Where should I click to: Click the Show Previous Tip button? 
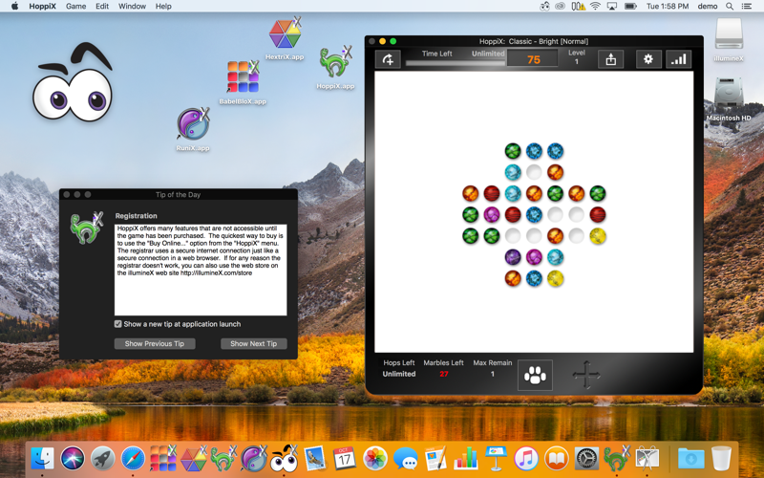(x=155, y=343)
